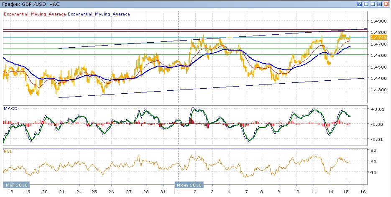Image resolution: width=391 pixels, height=197 pixels.
Task: Click the 1.4300 price axis label
Action: [x=378, y=90]
